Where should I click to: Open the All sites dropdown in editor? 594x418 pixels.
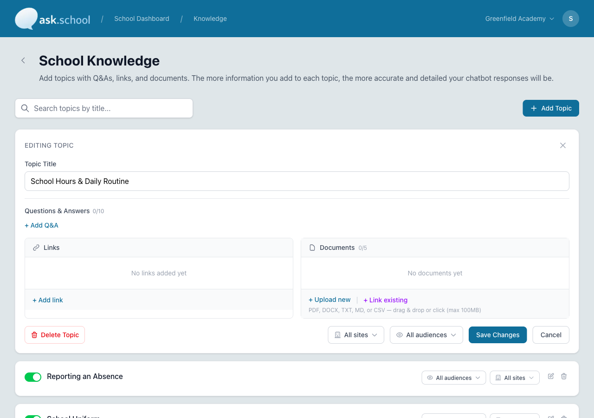(356, 335)
